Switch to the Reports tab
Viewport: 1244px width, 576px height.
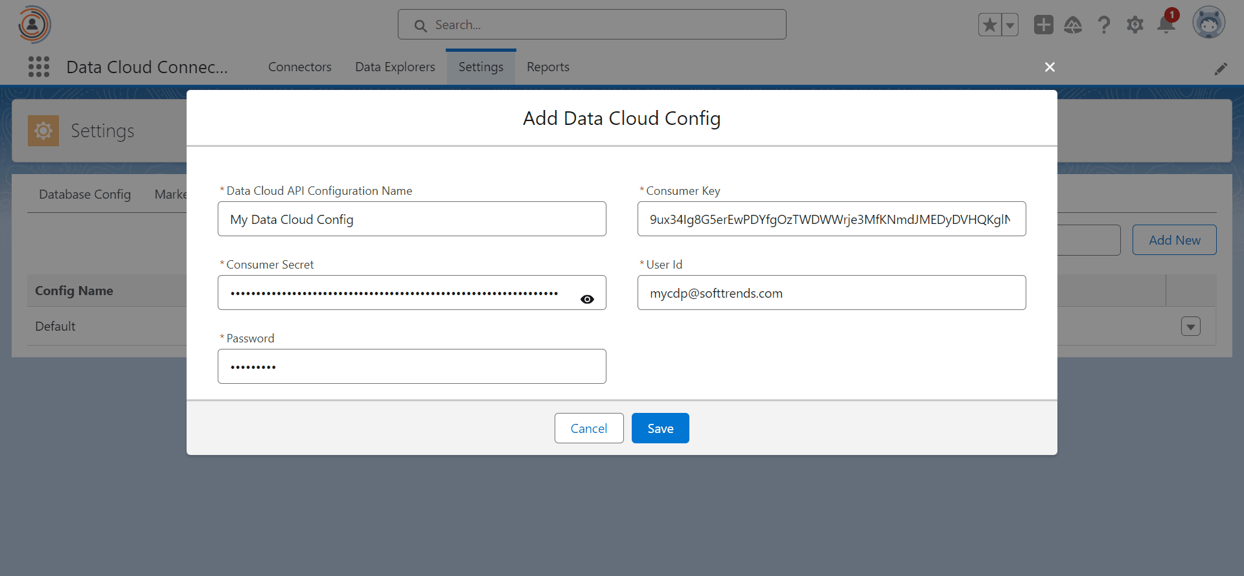click(x=548, y=67)
